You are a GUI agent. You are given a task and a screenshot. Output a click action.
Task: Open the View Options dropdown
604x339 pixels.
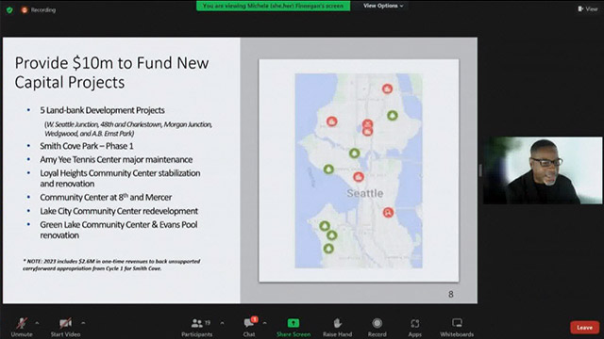pyautogui.click(x=383, y=6)
